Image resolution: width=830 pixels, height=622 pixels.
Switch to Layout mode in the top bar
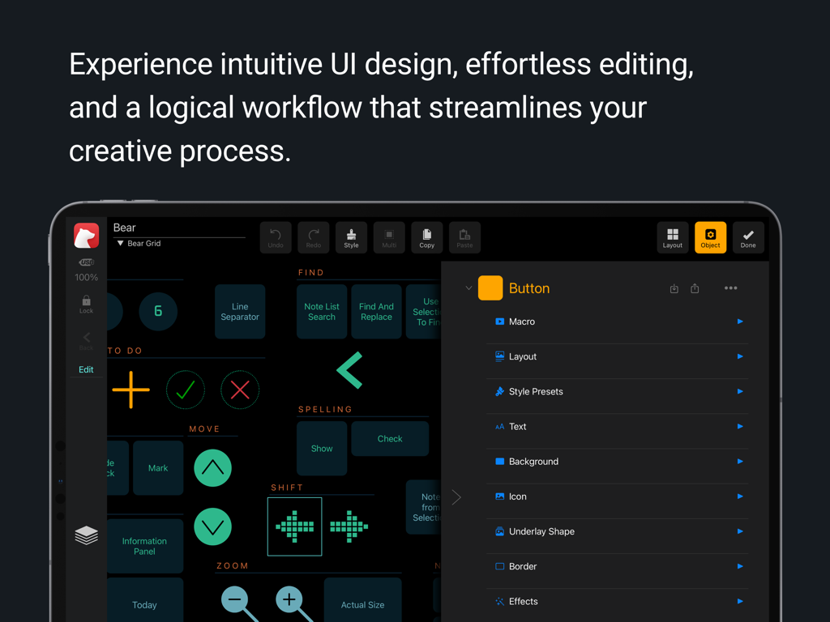tap(673, 237)
